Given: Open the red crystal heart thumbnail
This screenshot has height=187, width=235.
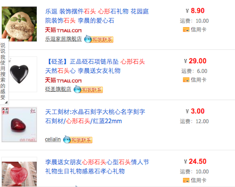Looking at the screenshot, I should click(x=19, y=125).
